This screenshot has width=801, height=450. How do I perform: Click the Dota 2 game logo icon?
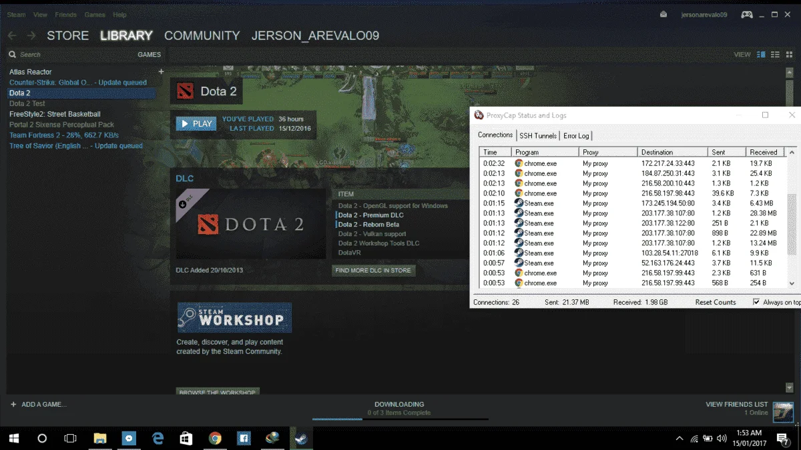pos(185,91)
